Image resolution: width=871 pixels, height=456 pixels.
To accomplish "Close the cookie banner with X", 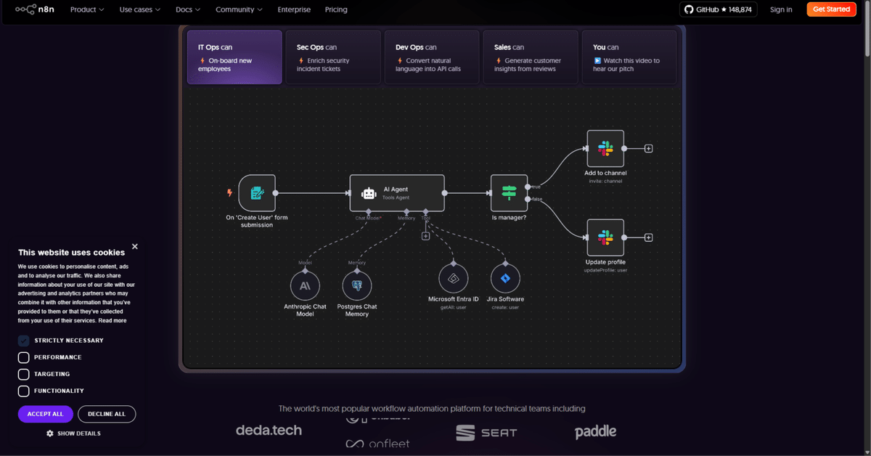I will tap(135, 247).
